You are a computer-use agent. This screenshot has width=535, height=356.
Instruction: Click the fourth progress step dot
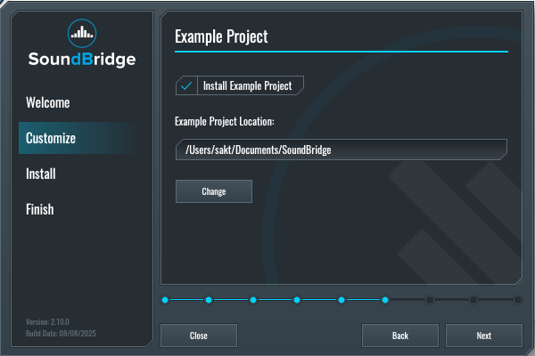tap(297, 300)
